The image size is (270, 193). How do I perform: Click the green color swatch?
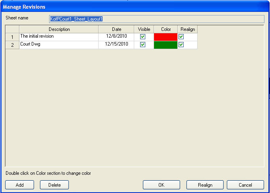point(165,45)
